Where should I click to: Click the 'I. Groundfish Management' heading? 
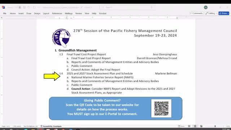pyautogui.click(x=76, y=50)
